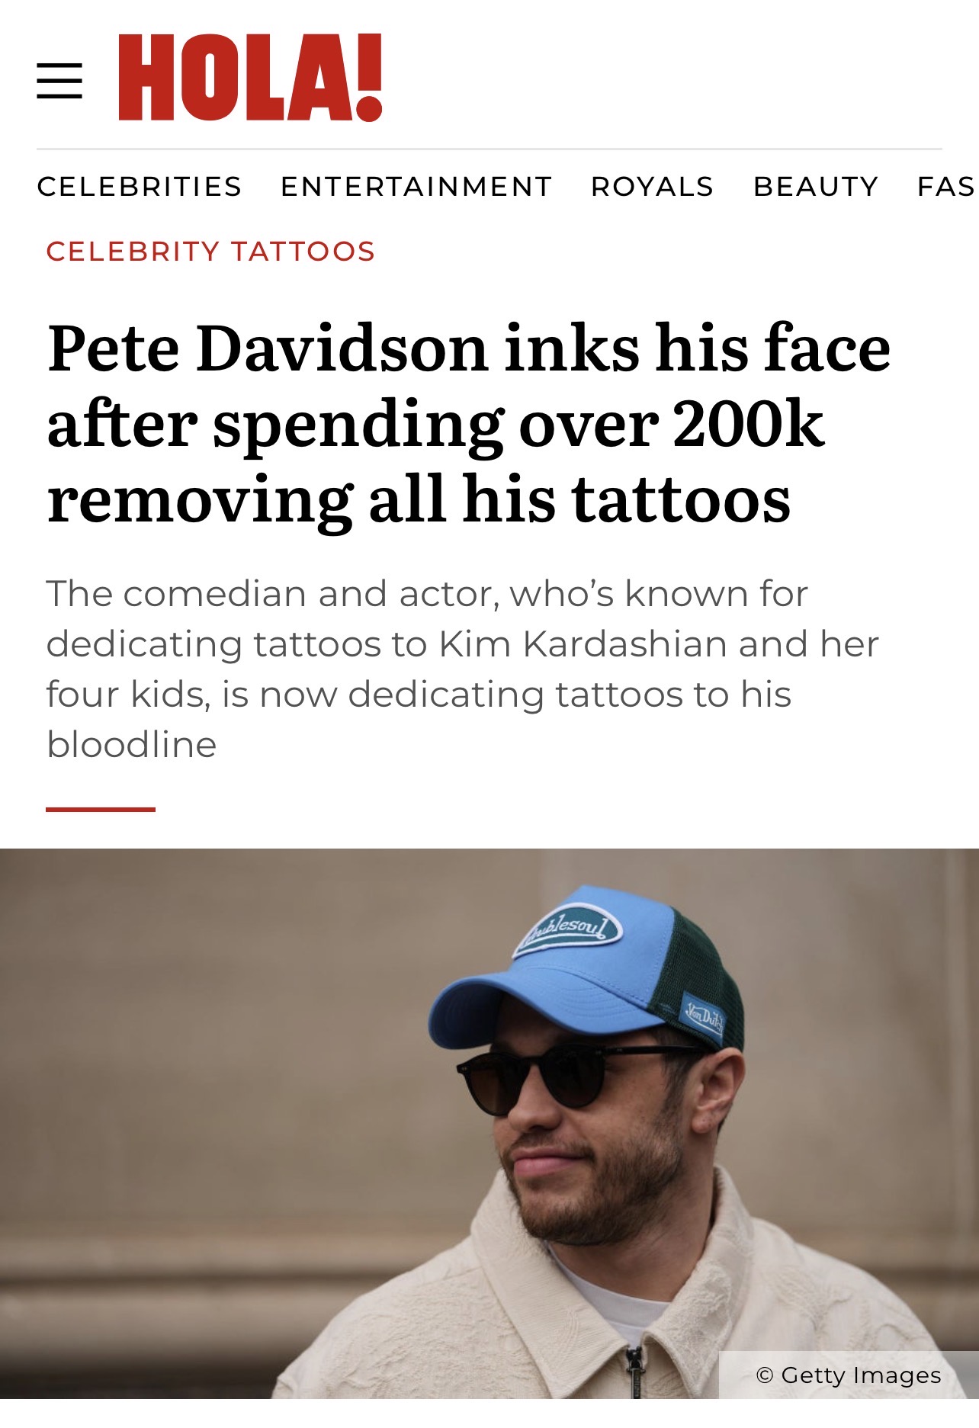Image resolution: width=979 pixels, height=1428 pixels.
Task: Click the Getty Images credit label
Action: tap(849, 1375)
